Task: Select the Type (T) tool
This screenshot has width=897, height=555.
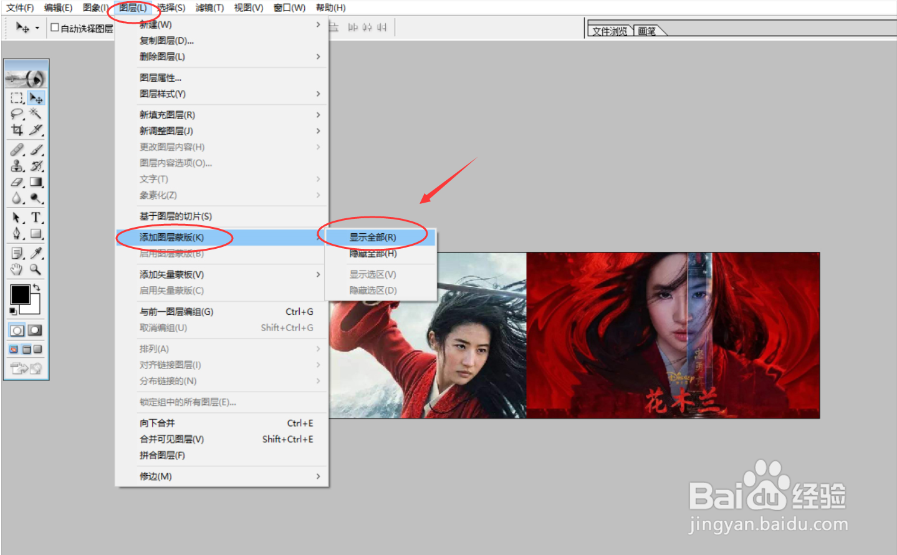Action: click(x=36, y=218)
